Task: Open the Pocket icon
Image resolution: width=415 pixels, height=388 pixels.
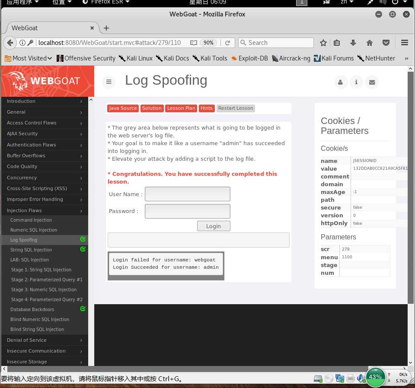Action: coord(386,43)
